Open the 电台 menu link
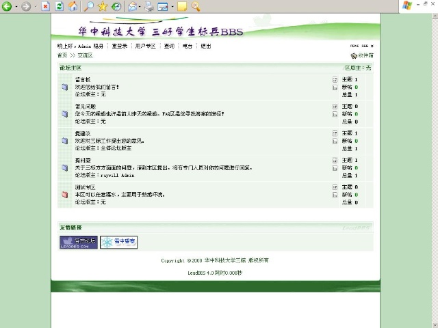 (188, 46)
